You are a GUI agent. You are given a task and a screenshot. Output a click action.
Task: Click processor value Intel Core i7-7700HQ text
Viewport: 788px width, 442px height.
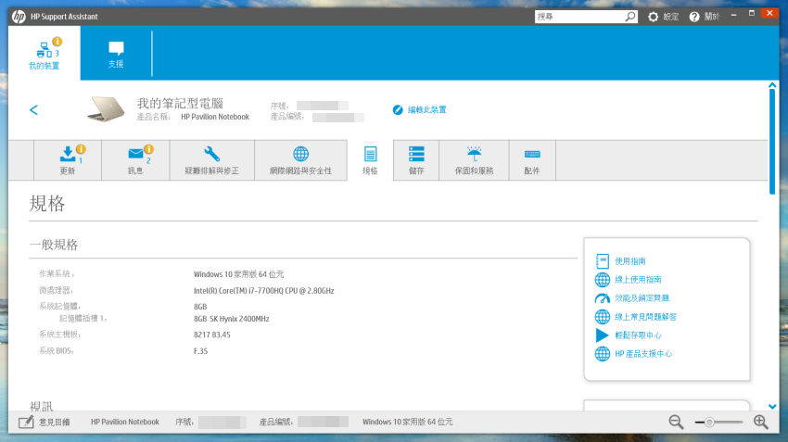pos(264,291)
